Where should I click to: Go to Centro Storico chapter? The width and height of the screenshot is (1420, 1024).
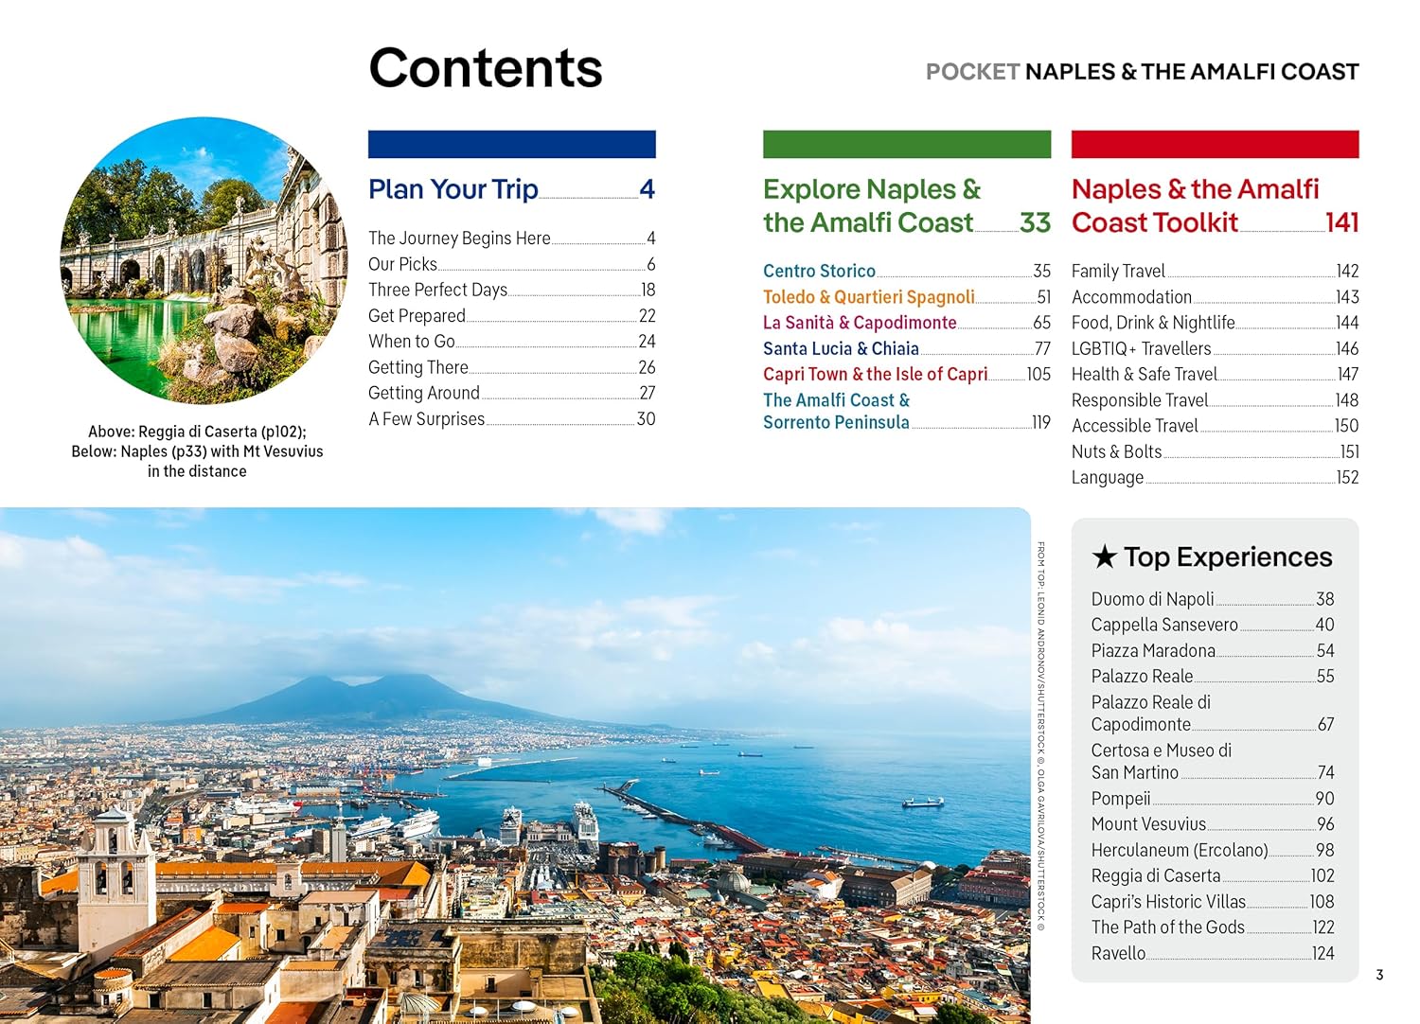coord(819,272)
